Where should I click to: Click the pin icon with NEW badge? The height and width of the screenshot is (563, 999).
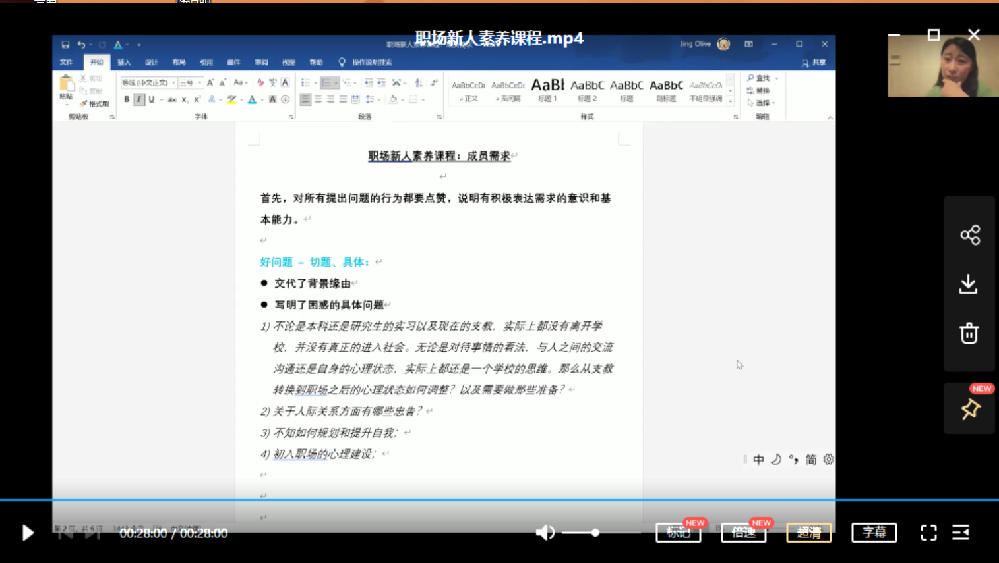click(970, 409)
